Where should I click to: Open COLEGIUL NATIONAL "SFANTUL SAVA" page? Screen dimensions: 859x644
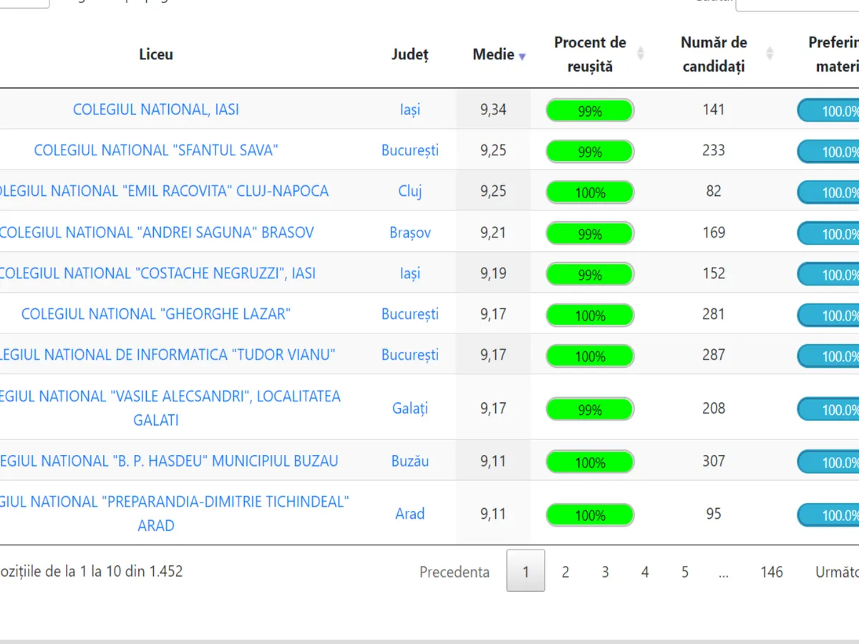pos(156,150)
